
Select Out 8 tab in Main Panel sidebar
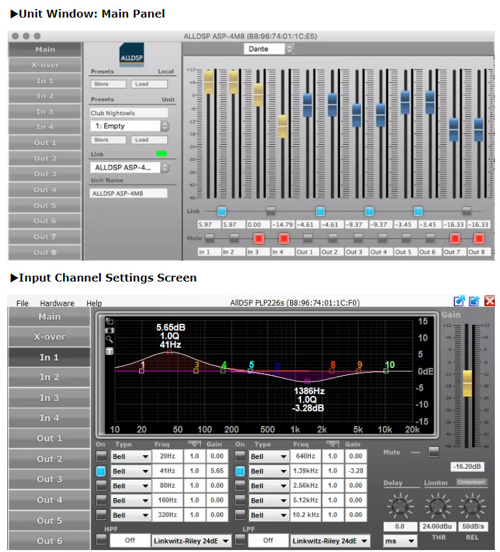click(x=45, y=252)
